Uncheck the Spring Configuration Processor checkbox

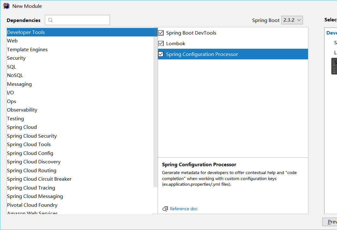161,54
